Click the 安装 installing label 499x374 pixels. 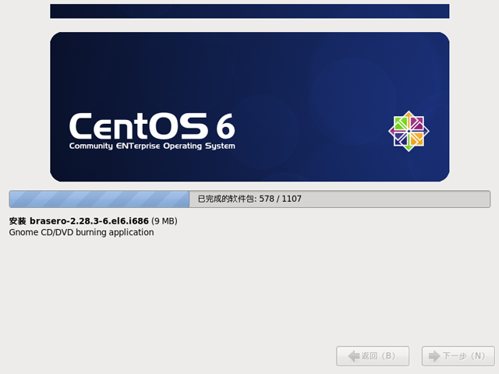click(18, 221)
